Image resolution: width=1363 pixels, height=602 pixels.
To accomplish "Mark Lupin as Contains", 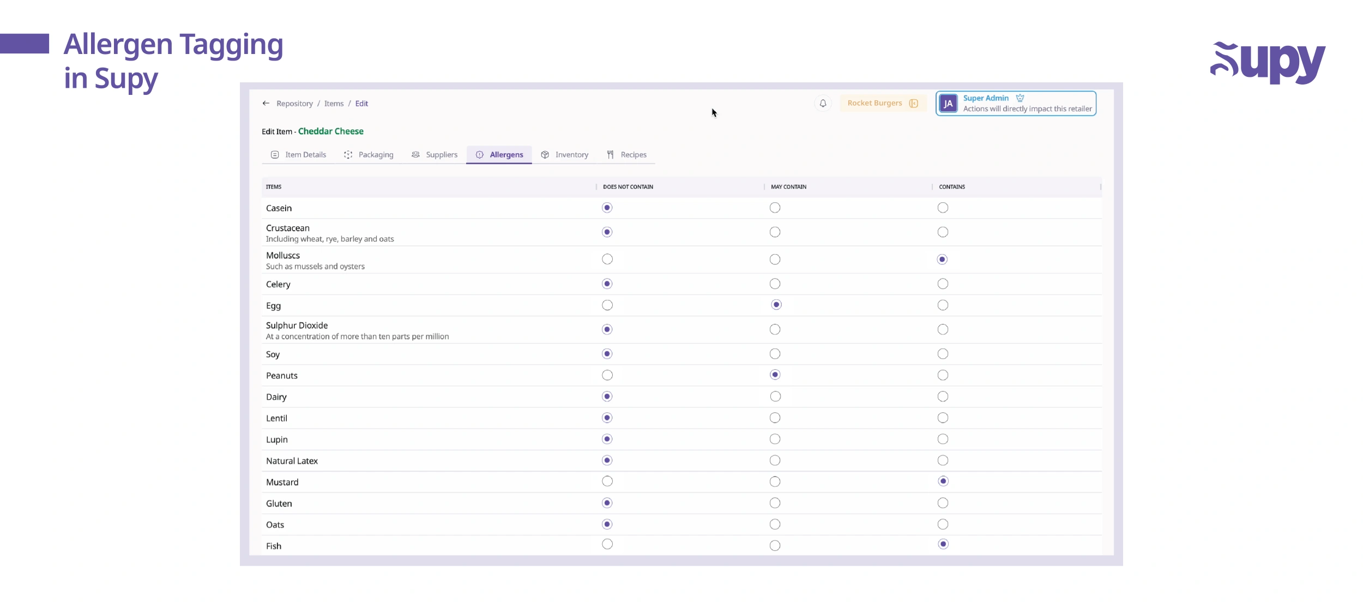I will click(x=943, y=439).
